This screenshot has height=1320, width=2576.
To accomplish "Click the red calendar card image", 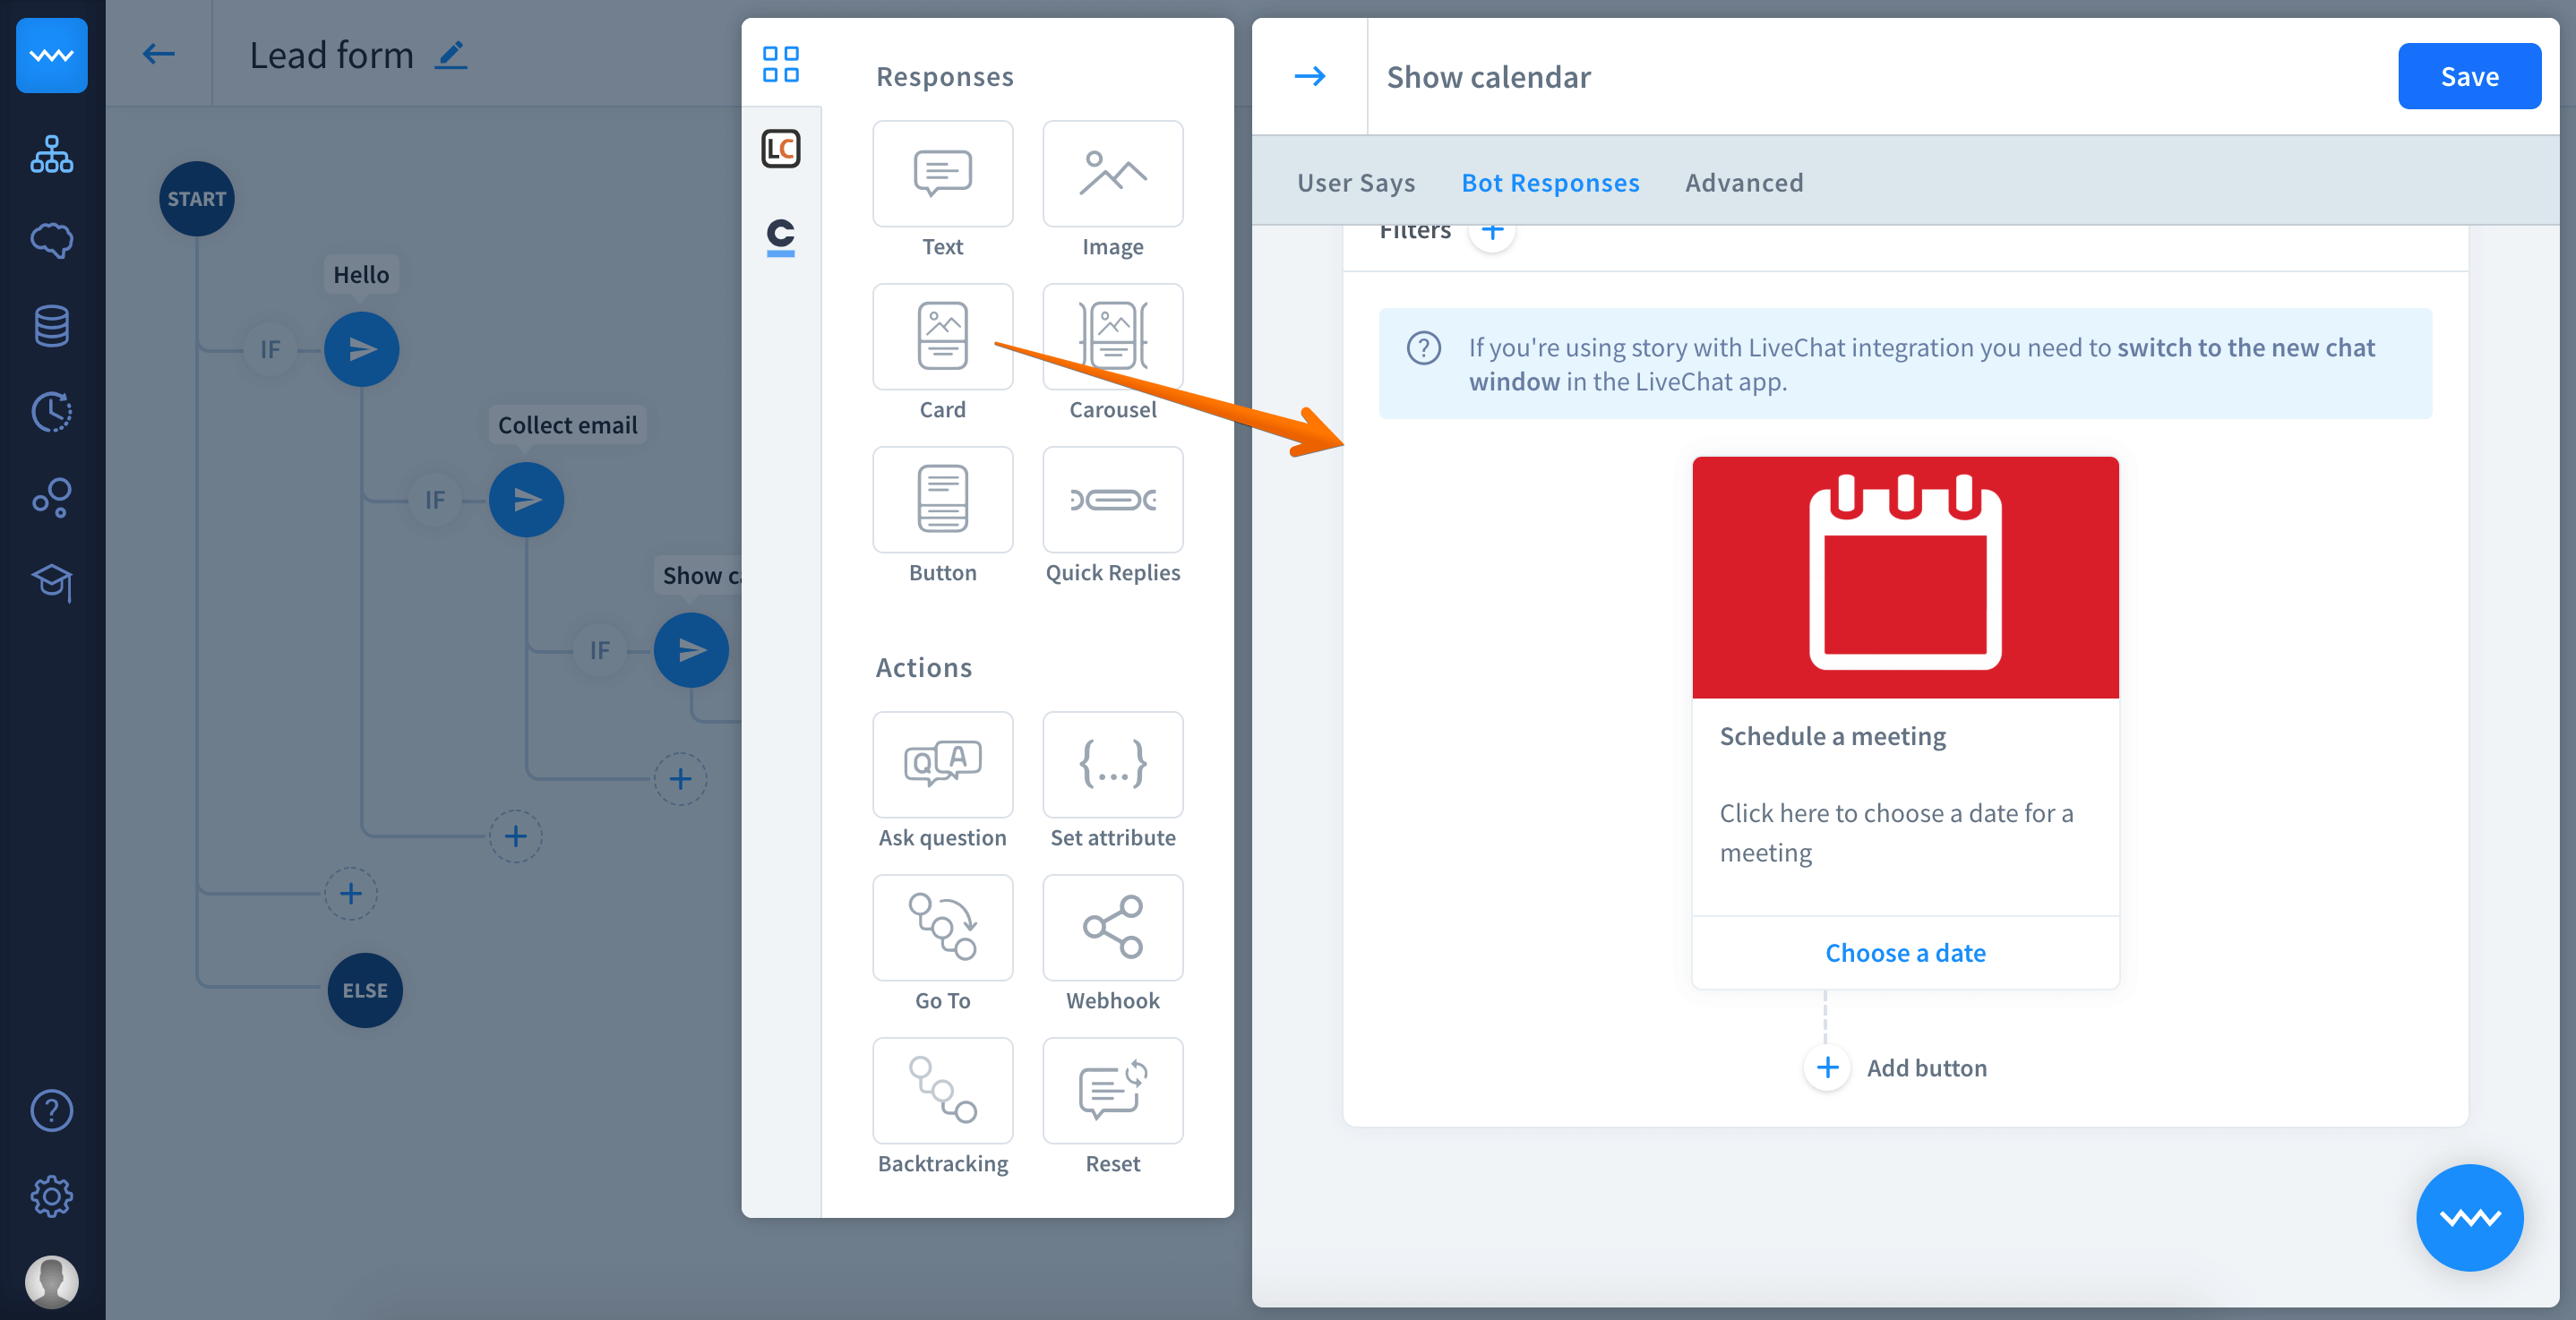I will [1904, 577].
